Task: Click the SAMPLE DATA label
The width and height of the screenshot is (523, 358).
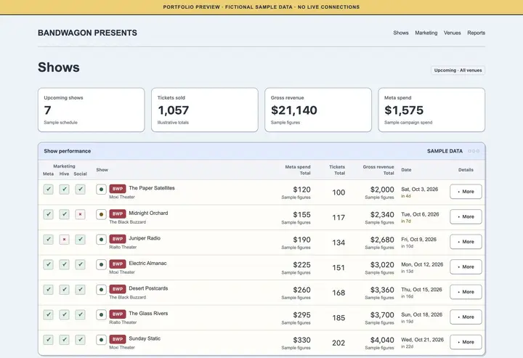Action: pyautogui.click(x=445, y=151)
